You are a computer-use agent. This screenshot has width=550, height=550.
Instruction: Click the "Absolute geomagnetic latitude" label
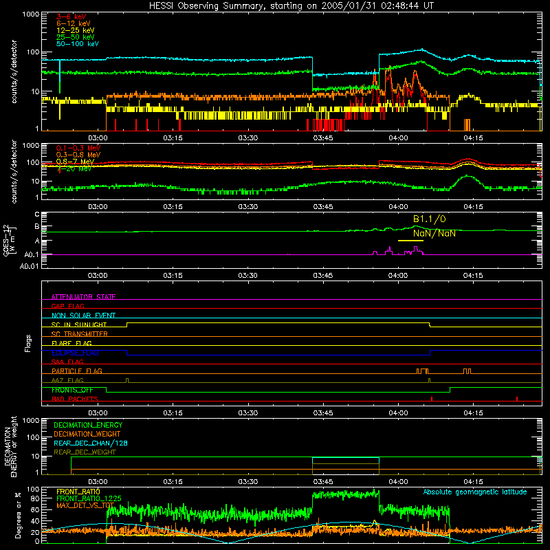coord(475,492)
